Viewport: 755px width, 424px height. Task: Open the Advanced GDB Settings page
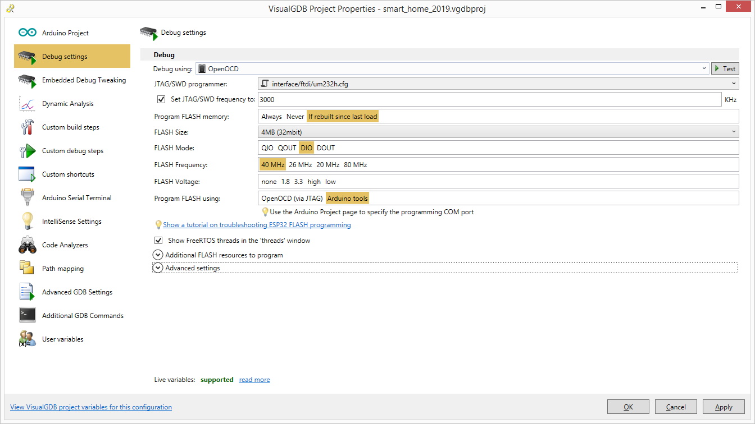pos(72,292)
